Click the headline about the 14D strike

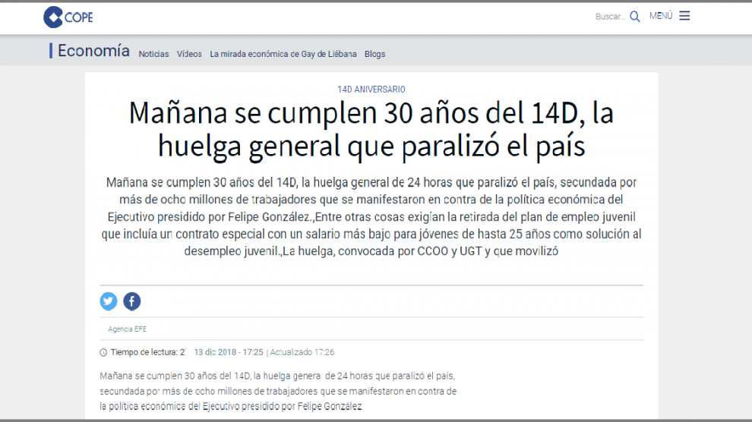(x=371, y=129)
